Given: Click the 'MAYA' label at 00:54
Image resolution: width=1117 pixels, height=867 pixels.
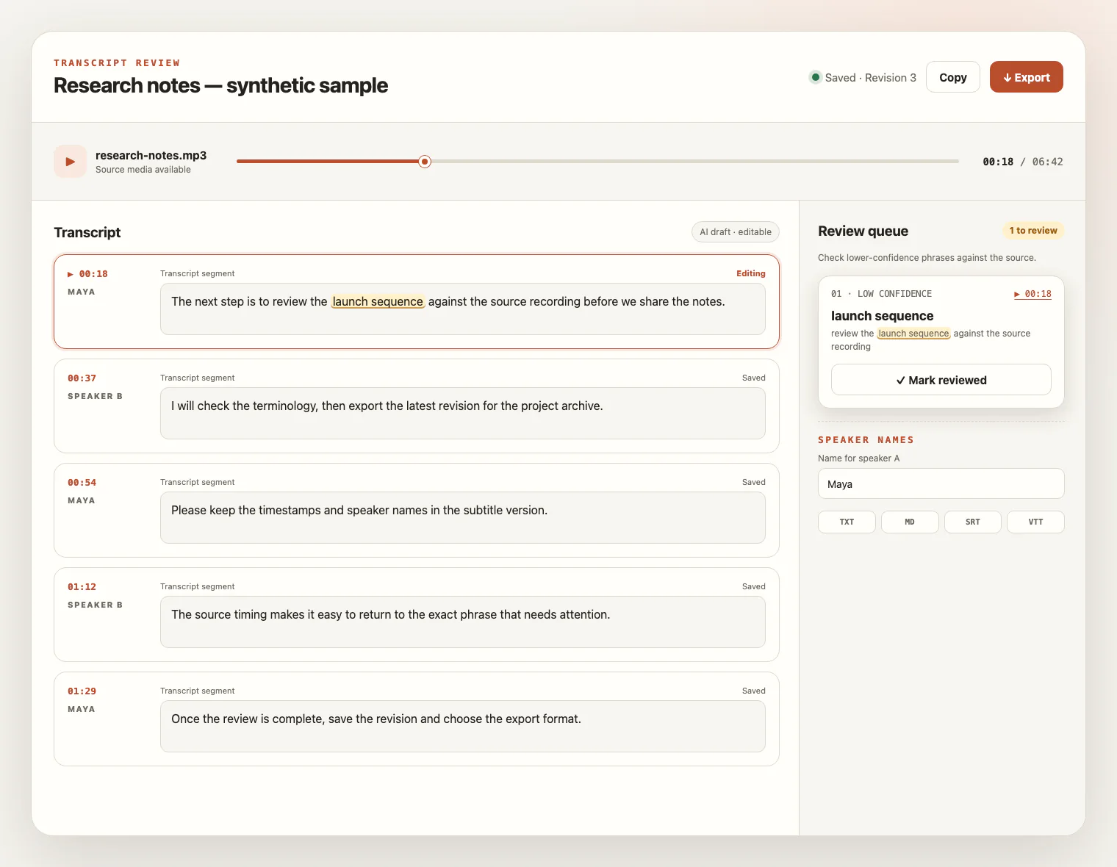Looking at the screenshot, I should (x=82, y=500).
